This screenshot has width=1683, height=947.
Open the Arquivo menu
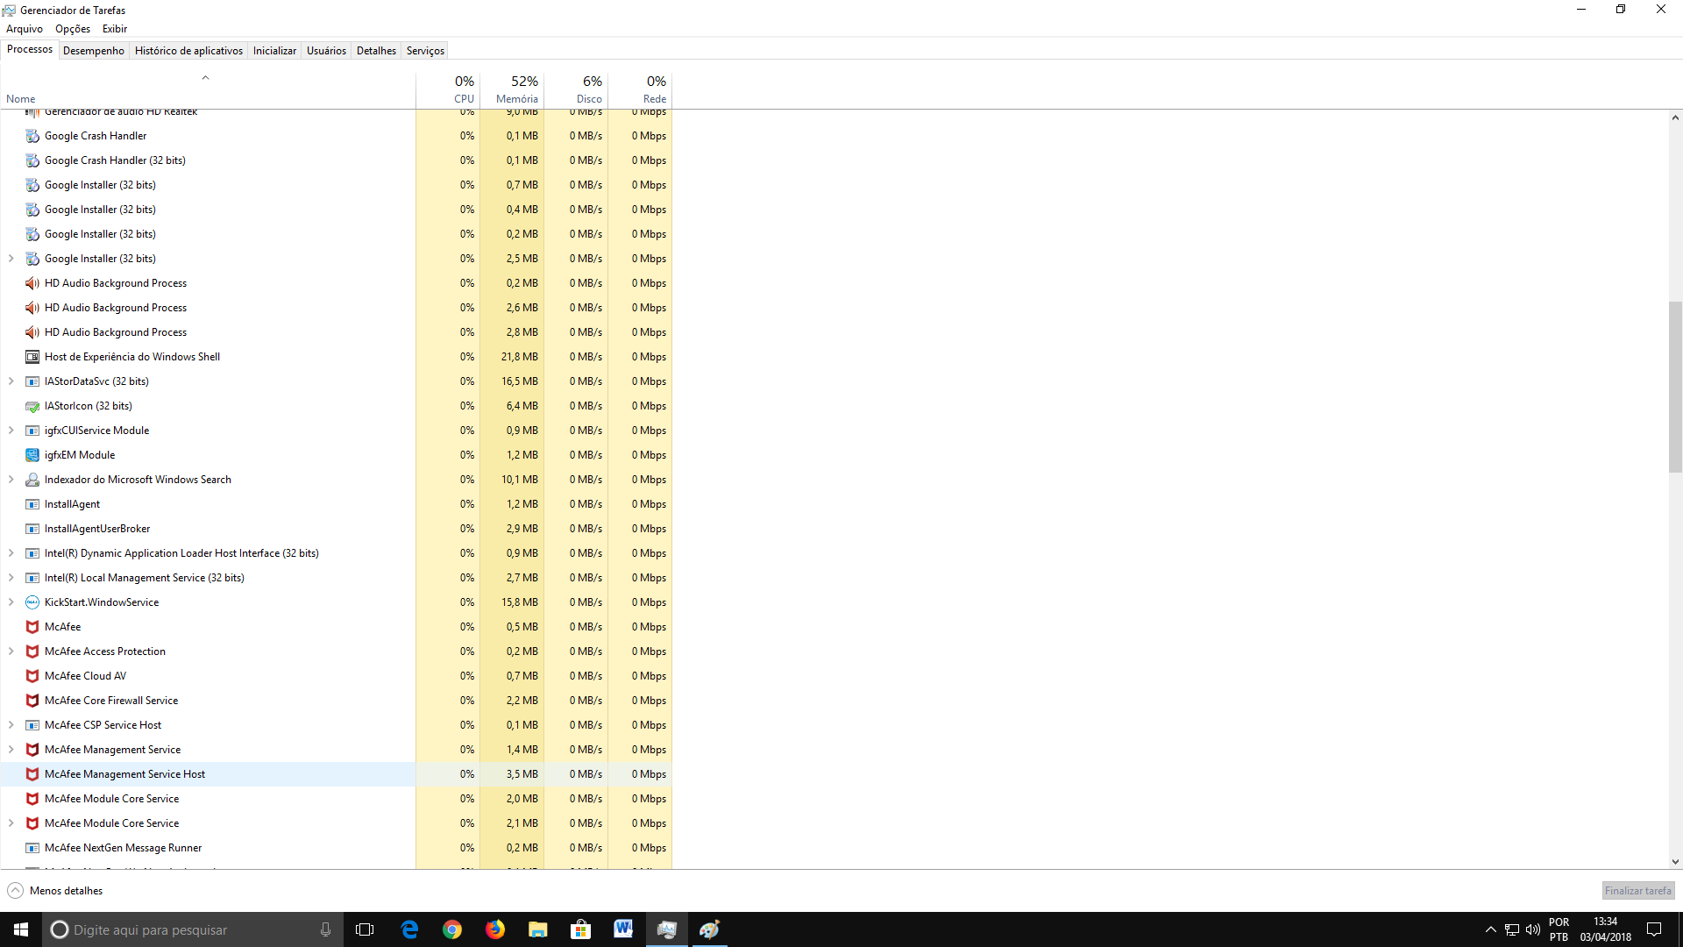coord(25,29)
